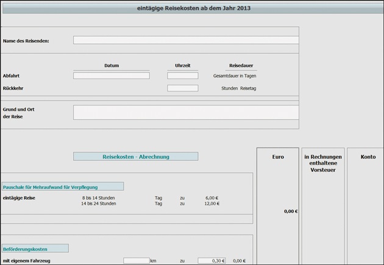The width and height of the screenshot is (384, 265).
Task: Select the 8 bis 14 Stunden row label
Action: 98,198
